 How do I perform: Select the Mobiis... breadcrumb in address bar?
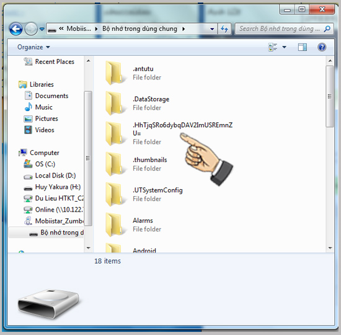[79, 29]
